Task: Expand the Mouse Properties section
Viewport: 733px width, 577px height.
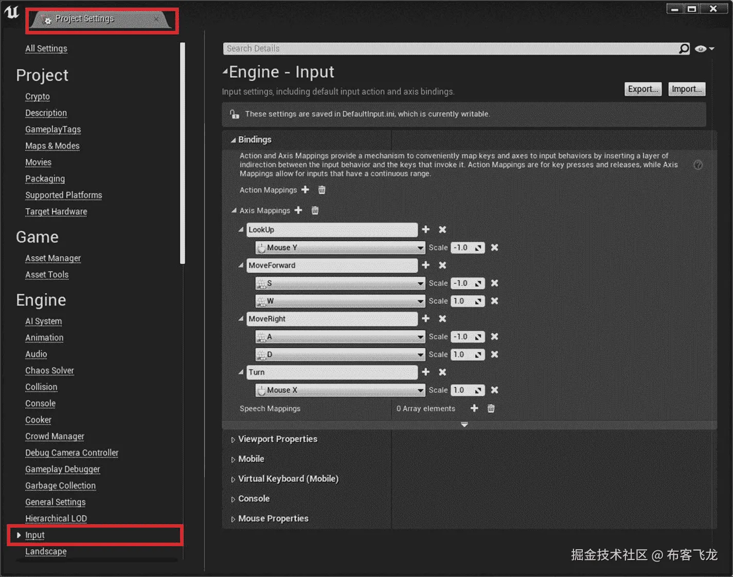Action: 233,519
